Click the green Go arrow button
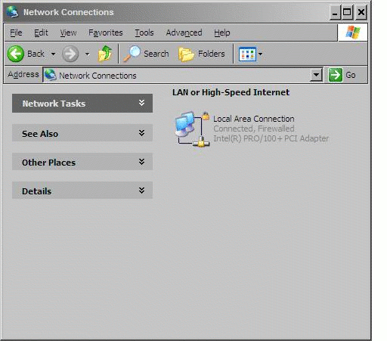387x341 pixels. tap(336, 75)
